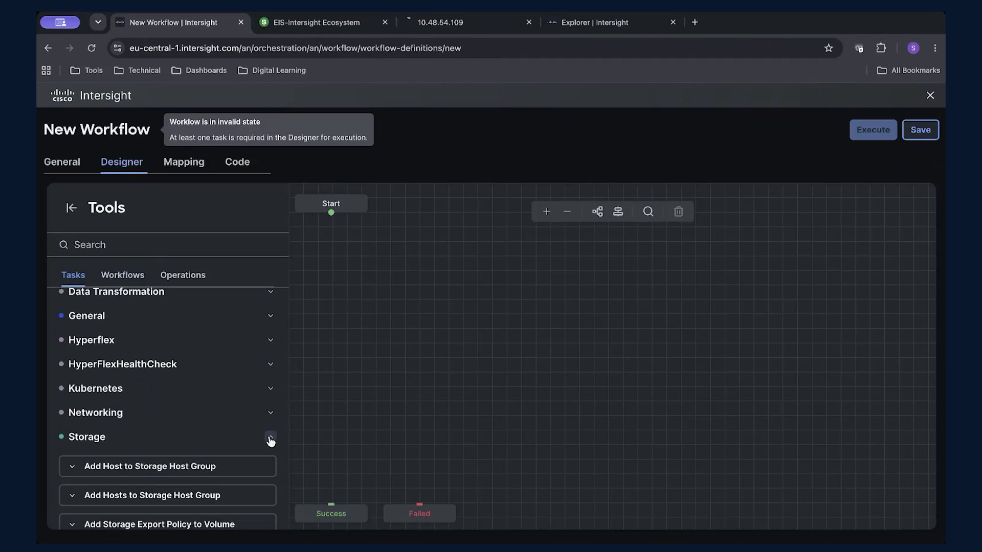Viewport: 982px width, 552px height.
Task: Close the Intersight workflow editor with X
Action: pos(930,96)
